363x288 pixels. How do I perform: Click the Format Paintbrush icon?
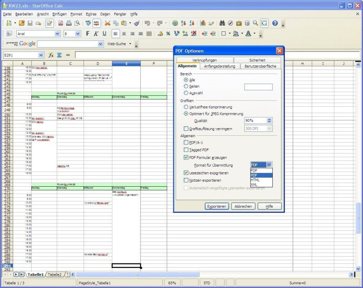[x=137, y=23]
